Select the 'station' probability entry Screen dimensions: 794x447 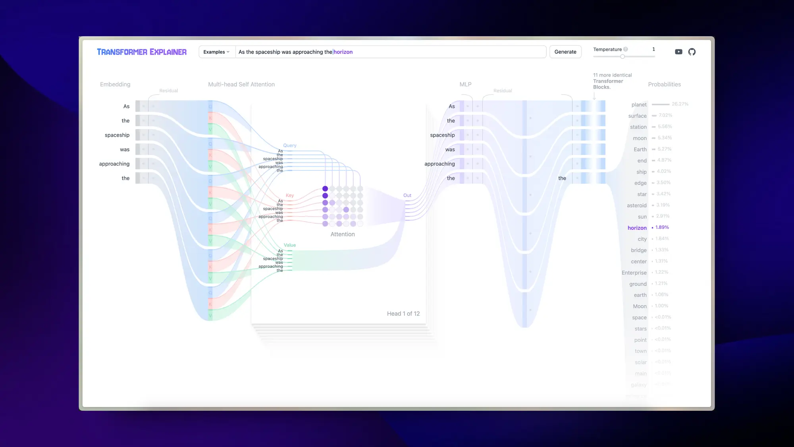click(x=638, y=127)
